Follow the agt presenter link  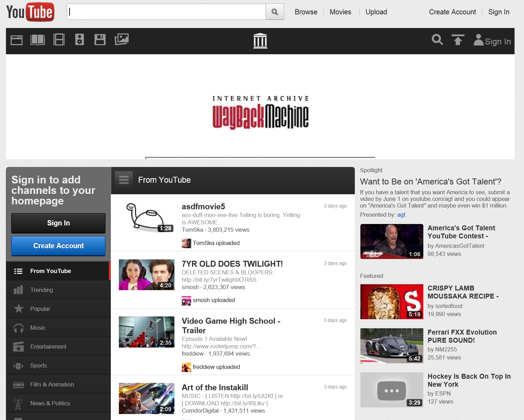pyautogui.click(x=401, y=215)
